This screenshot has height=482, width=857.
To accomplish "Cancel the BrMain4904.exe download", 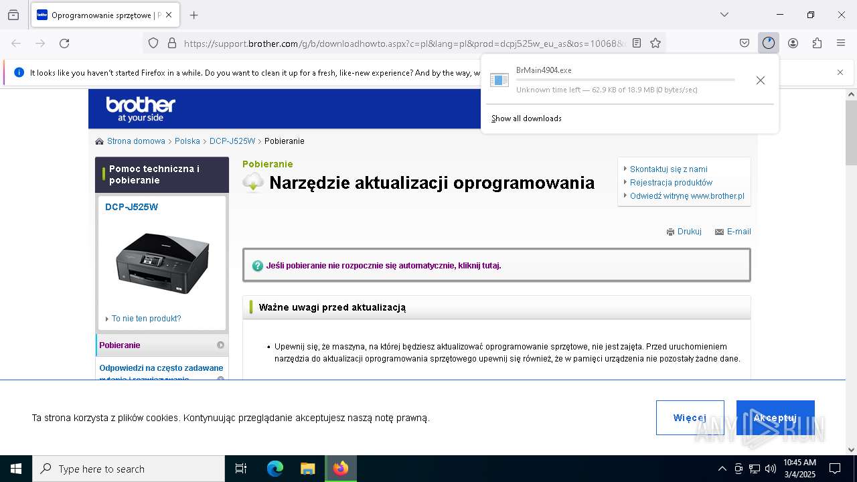I will pos(761,80).
